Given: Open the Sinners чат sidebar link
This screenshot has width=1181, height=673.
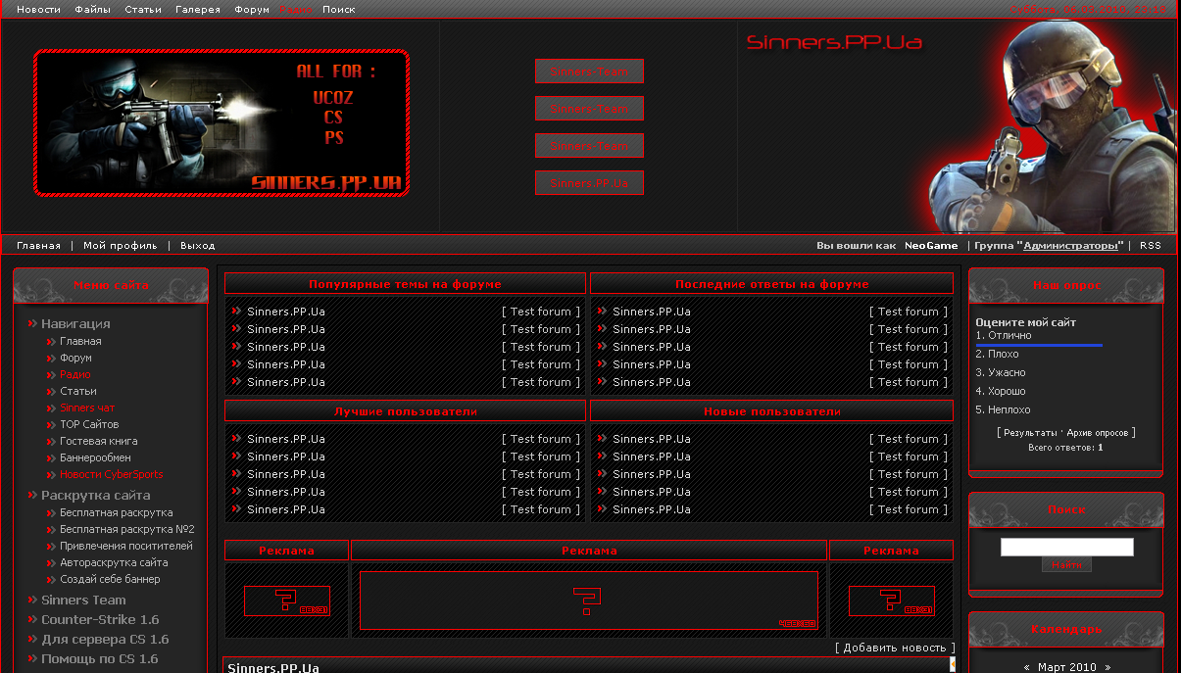Looking at the screenshot, I should click(87, 408).
